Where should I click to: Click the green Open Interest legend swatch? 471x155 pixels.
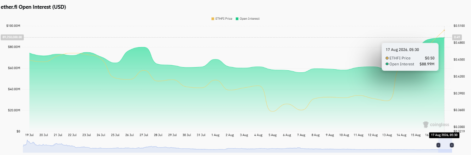(237, 19)
